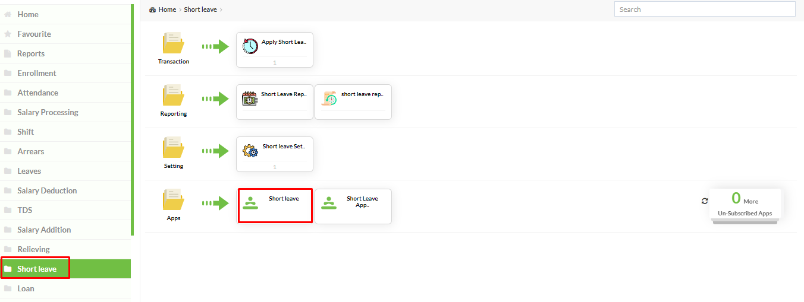Open Home in the sidebar
Image resolution: width=804 pixels, height=302 pixels.
(x=65, y=14)
